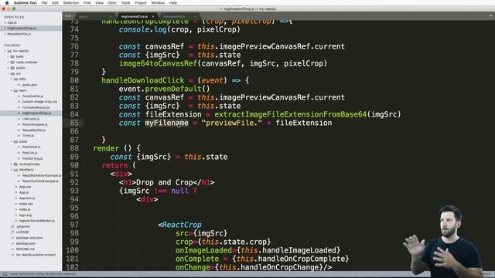Close the ImgDropAndCrop.js tab
Image resolution: width=495 pixels, height=278 pixels.
click(153, 16)
